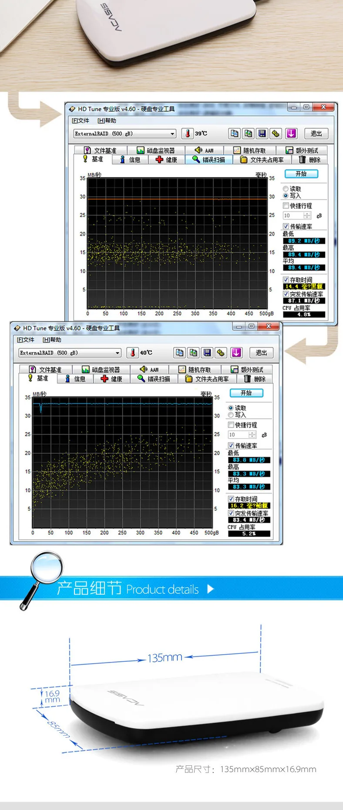Click gB value stepper arrows in 40℃ window
Image resolution: width=343 pixels, height=810 pixels.
[253, 435]
